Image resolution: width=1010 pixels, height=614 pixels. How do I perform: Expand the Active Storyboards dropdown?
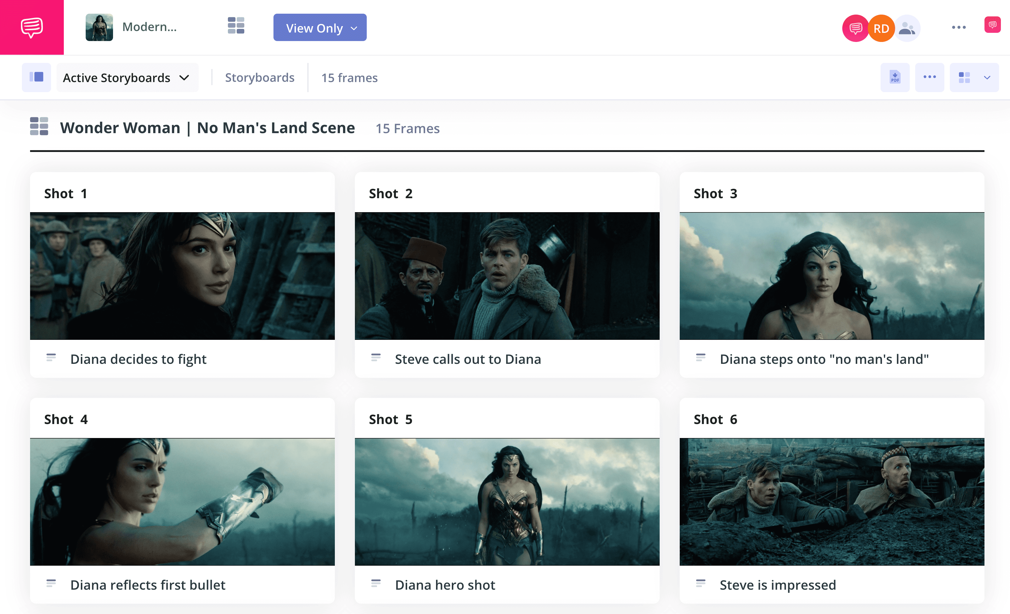[x=127, y=77]
